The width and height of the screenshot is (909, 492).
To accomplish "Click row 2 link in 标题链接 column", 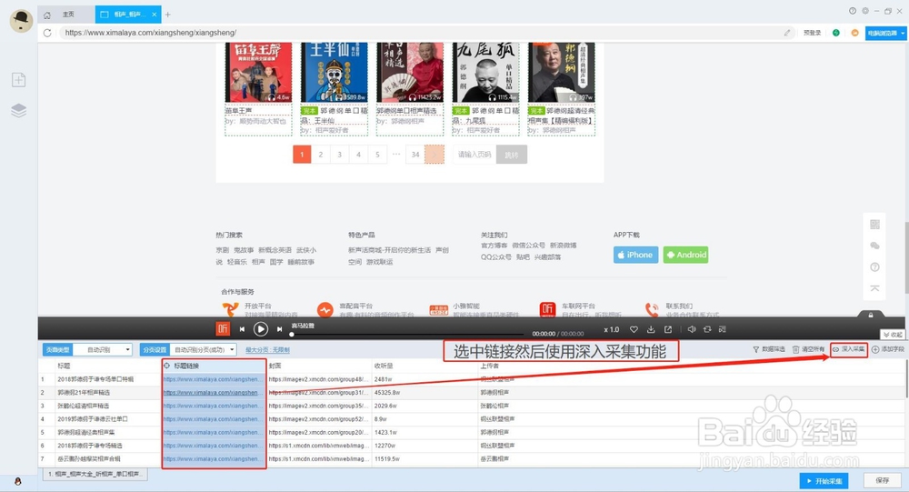I will [211, 393].
